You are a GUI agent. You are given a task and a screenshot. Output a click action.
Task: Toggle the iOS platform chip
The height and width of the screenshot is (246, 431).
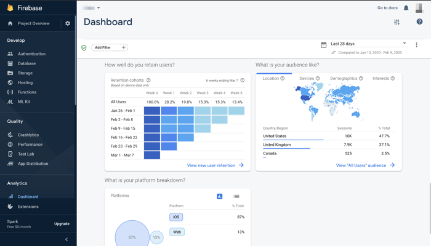click(x=176, y=217)
